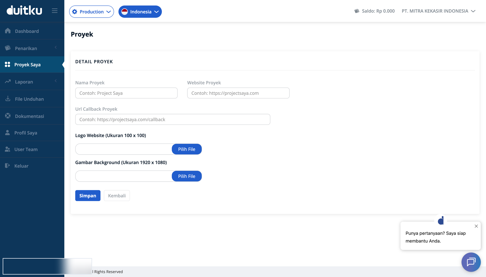Focus the Url Callback Proyek field

tap(173, 119)
